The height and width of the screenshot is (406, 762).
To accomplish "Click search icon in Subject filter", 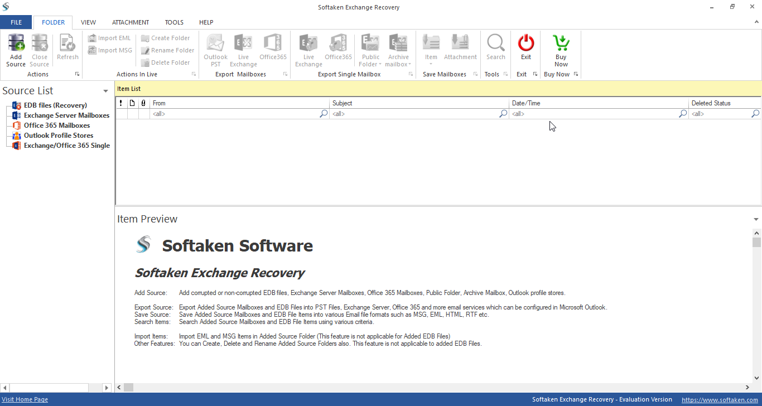I will click(504, 114).
